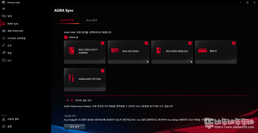Open the hamburger menu icon

click(x=4, y=9)
